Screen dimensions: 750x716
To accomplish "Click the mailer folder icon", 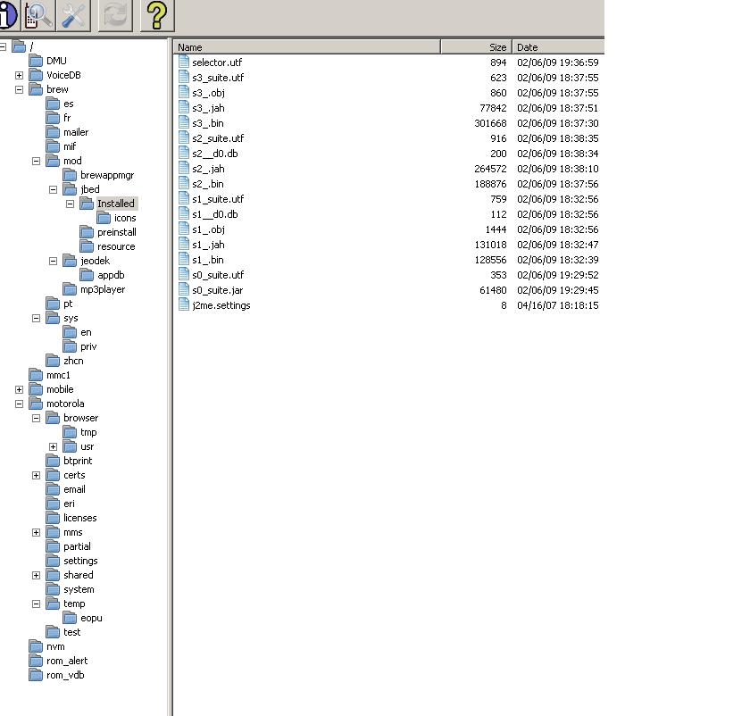I will (x=53, y=132).
